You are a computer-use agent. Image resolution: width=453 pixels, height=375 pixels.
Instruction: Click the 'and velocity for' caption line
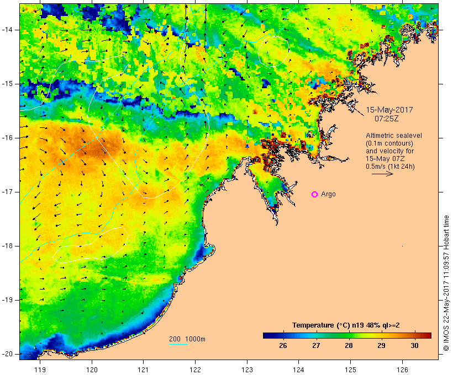tap(389, 151)
